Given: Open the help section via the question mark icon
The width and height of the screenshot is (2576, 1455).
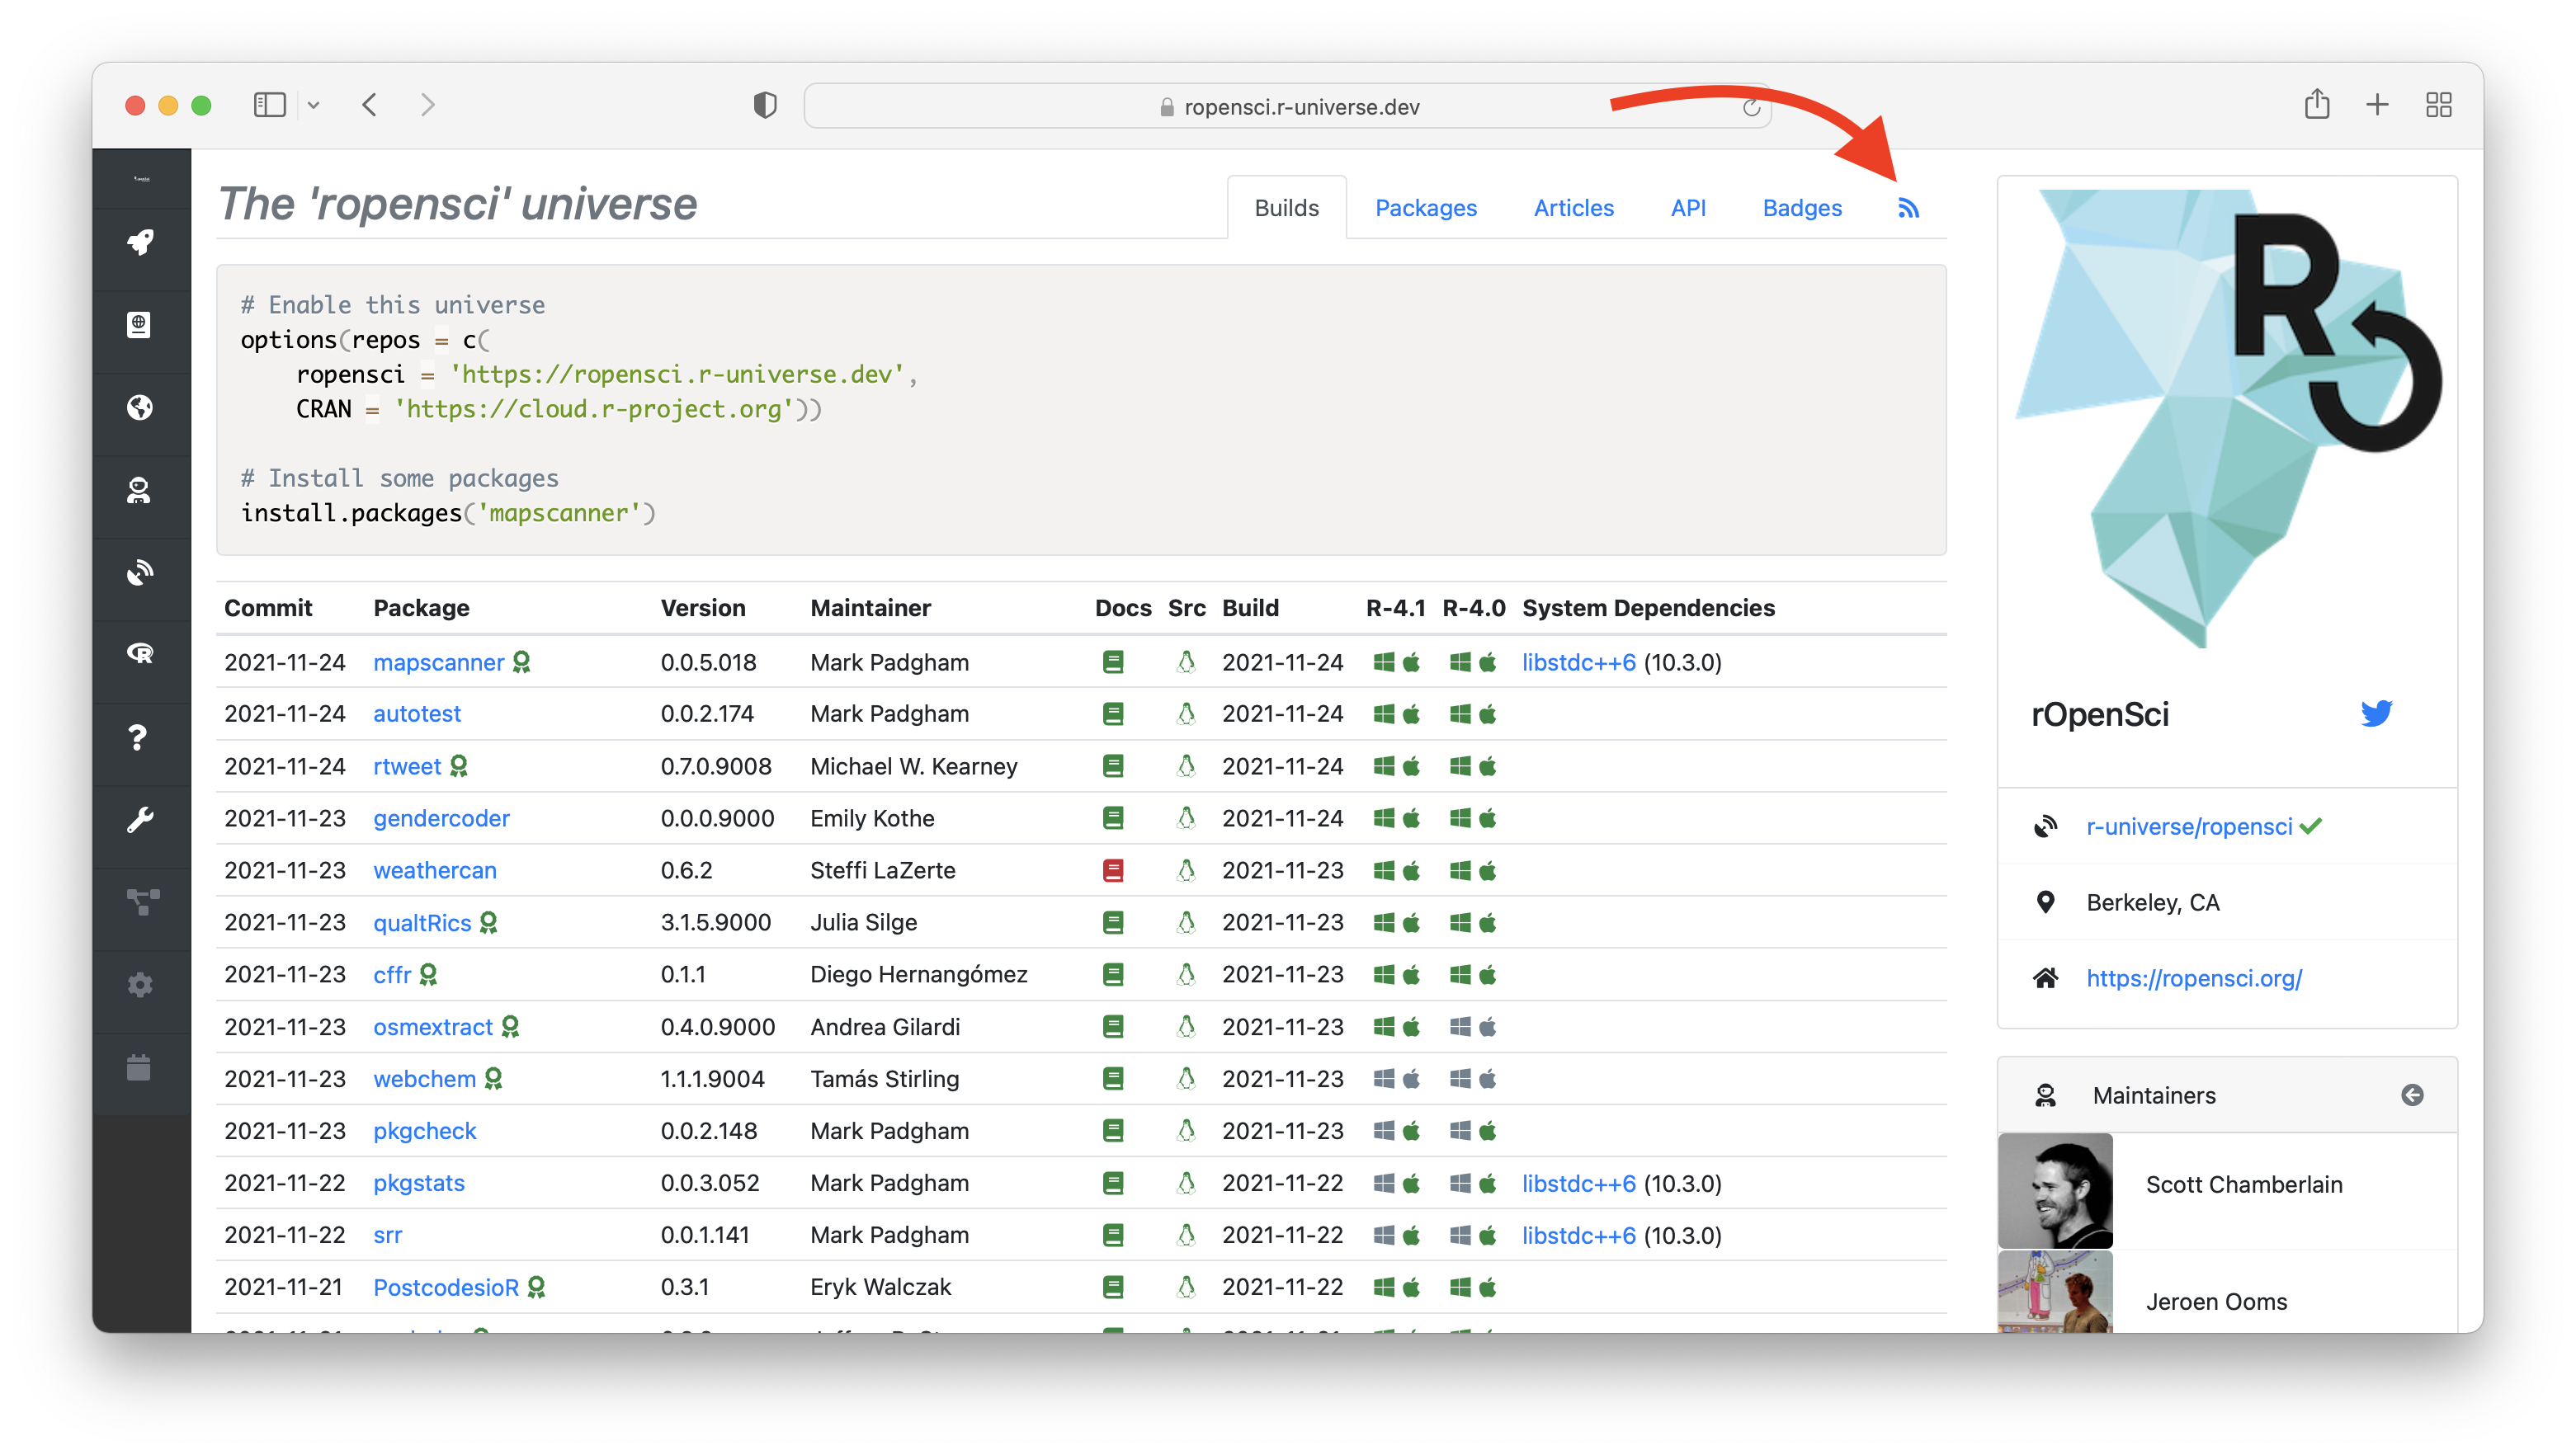Looking at the screenshot, I should [140, 738].
